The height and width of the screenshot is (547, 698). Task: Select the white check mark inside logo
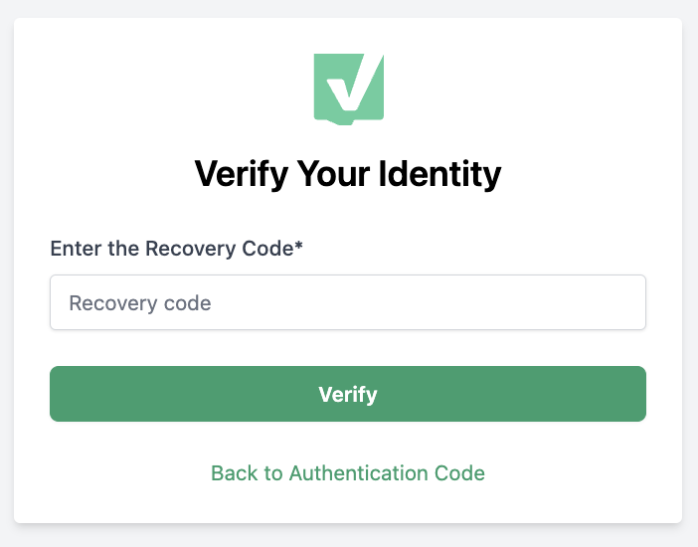[x=355, y=83]
